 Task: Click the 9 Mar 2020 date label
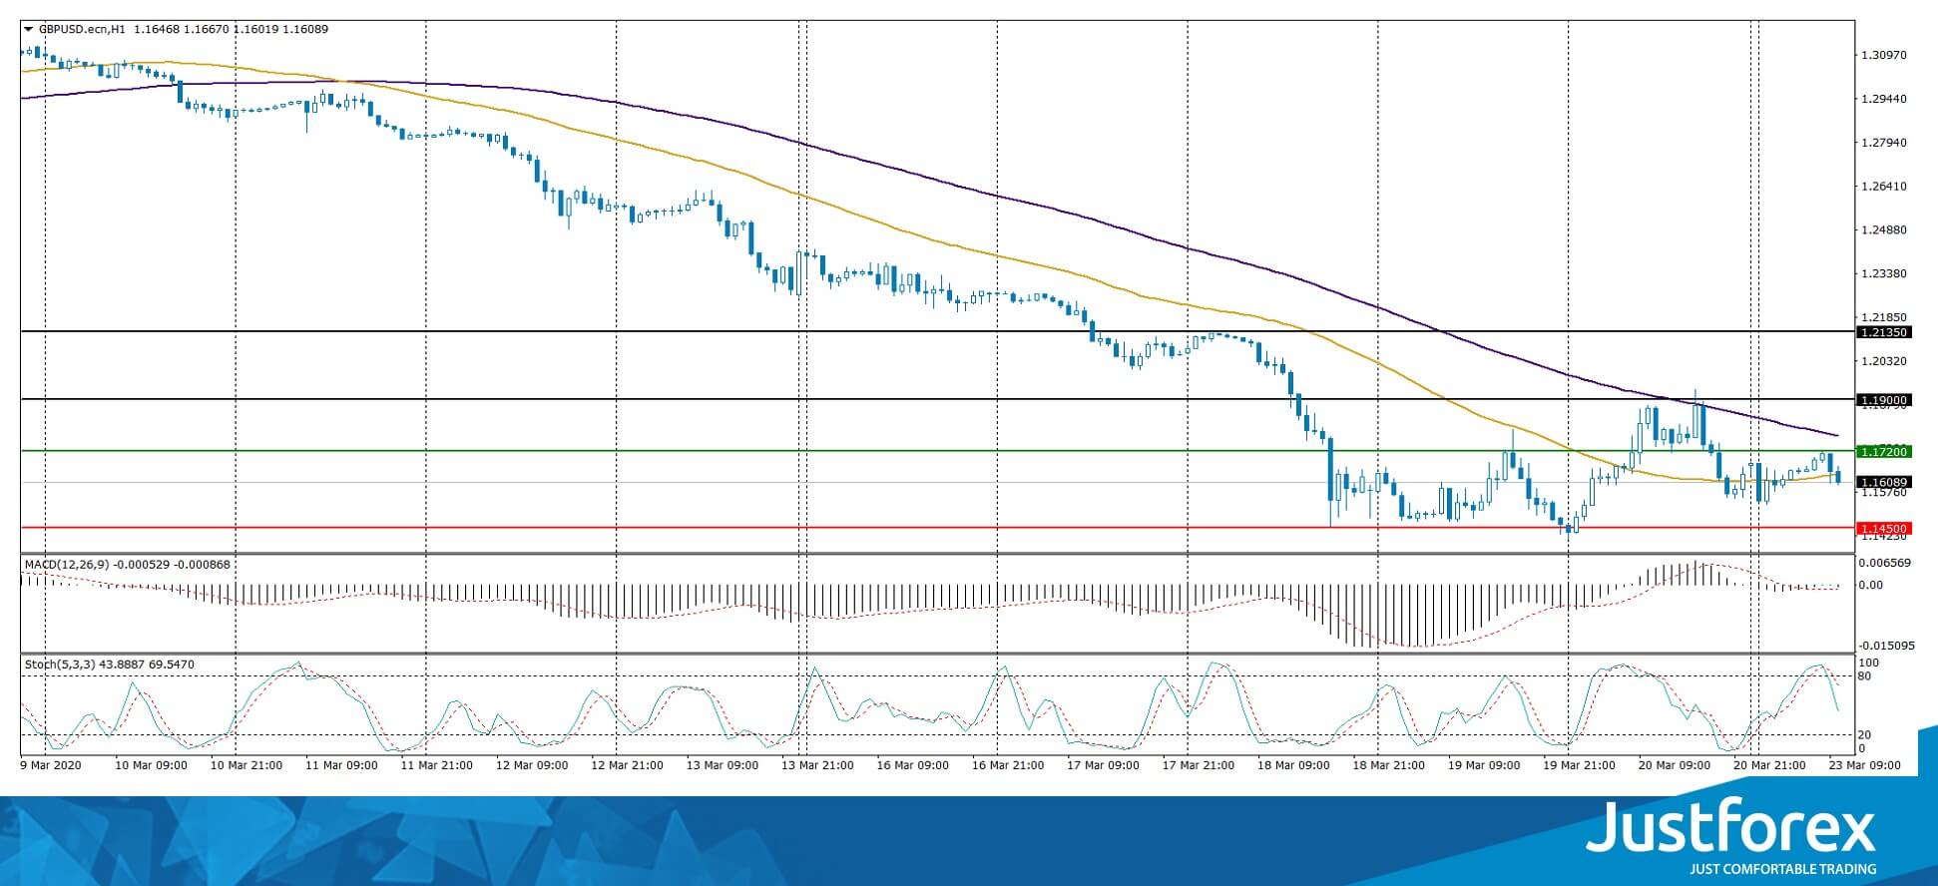50,765
